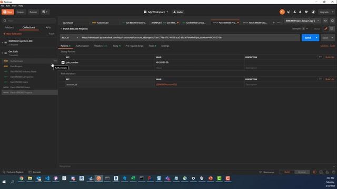This screenshot has height=189, width=337.
Task: Click the Invite button
Action: [178, 12]
